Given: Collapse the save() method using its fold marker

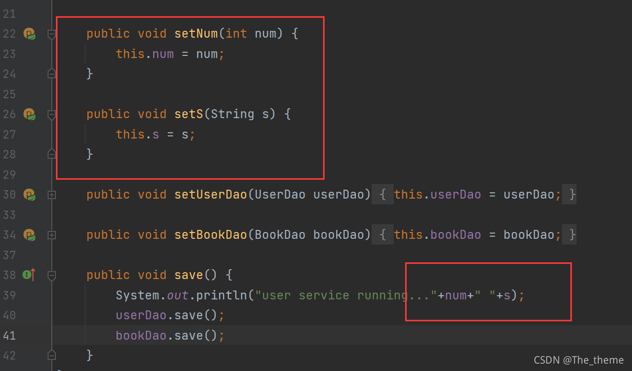Looking at the screenshot, I should (51, 276).
